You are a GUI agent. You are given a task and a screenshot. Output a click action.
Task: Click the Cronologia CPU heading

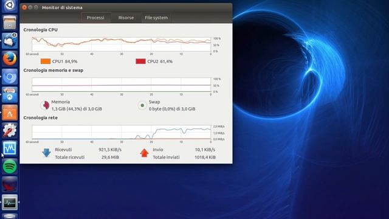41,30
